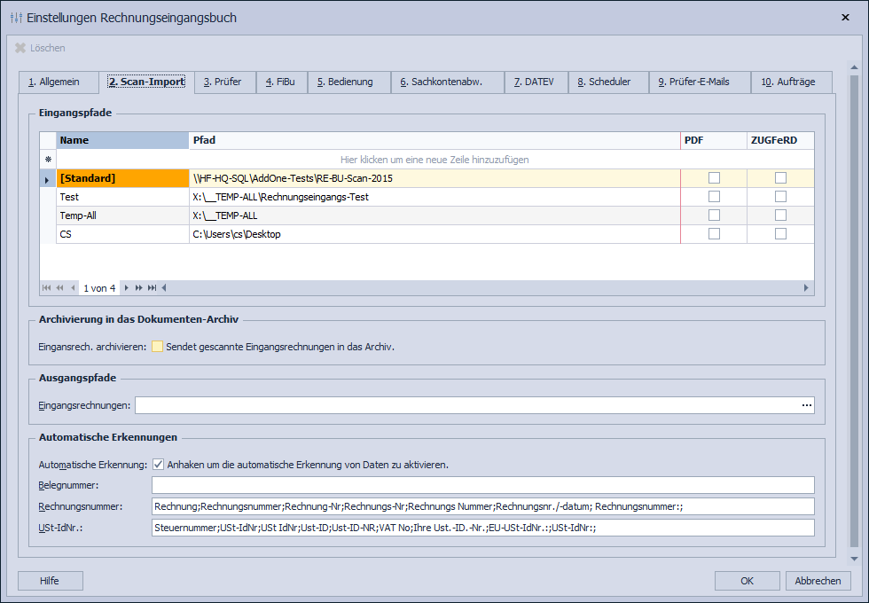Toggle ZUGFeRD checkbox for Test row
This screenshot has height=603, width=869.
[780, 197]
